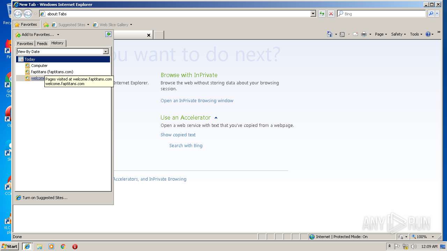Click the RSS Feeds icon

click(x=342, y=34)
